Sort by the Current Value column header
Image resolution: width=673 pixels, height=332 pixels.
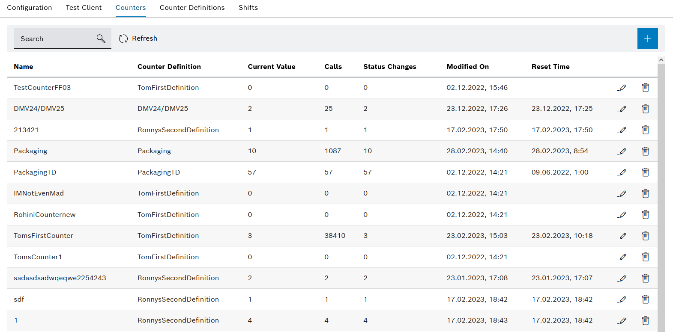pos(271,67)
